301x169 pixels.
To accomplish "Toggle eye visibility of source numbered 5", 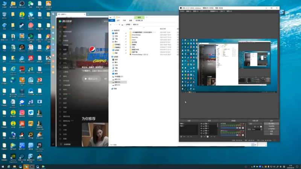I will coord(201,128).
